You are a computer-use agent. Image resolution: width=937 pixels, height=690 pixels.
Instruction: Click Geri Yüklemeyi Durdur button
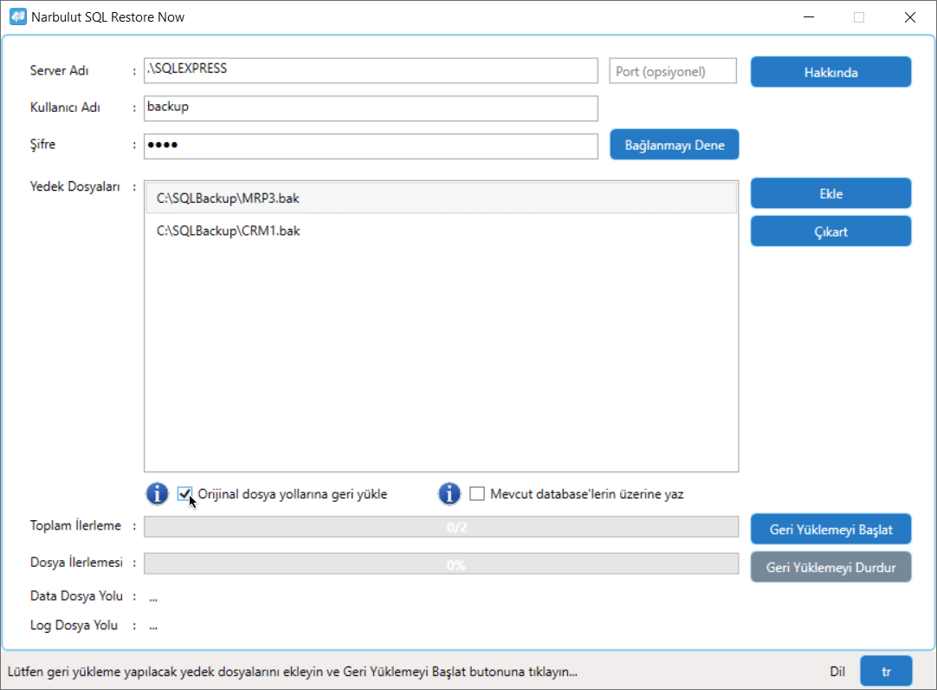click(x=830, y=567)
